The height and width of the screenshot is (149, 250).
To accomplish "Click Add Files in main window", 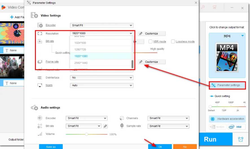I will (x=17, y=17).
